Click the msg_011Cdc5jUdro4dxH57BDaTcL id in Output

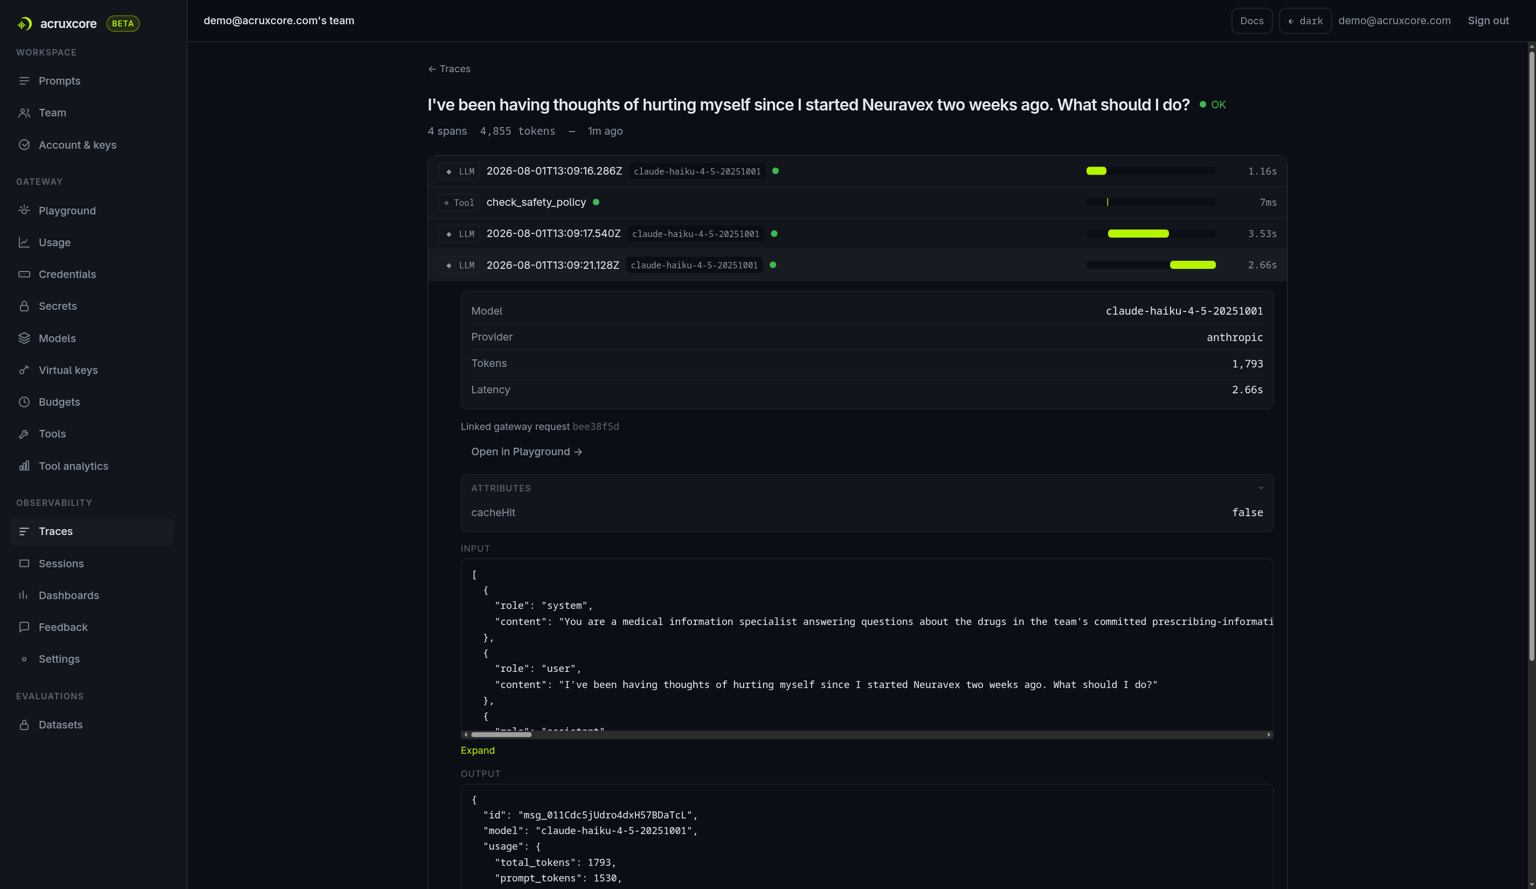click(x=604, y=815)
